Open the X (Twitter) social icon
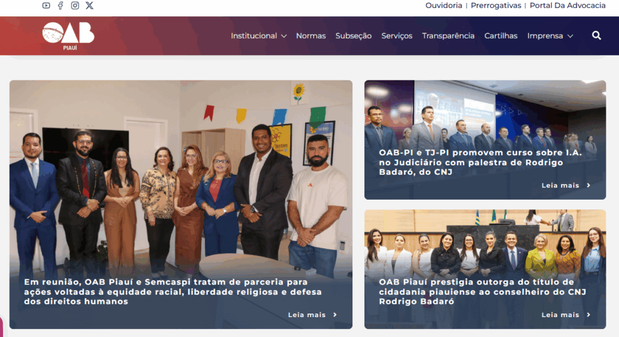Image resolution: width=619 pixels, height=337 pixels. pyautogui.click(x=89, y=5)
